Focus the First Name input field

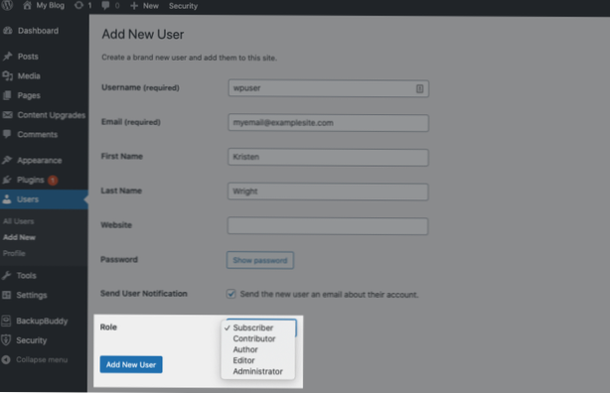[328, 157]
